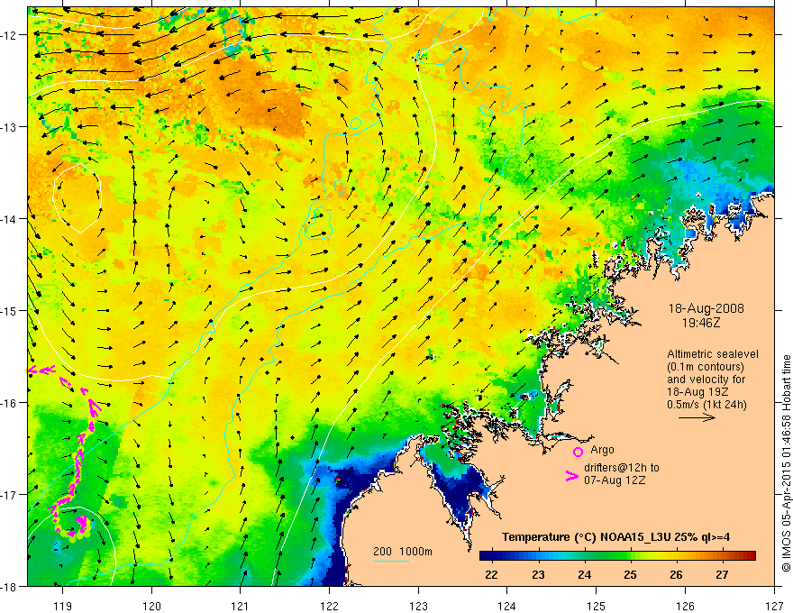Viewport: 793px width, 613px height.
Task: Click the color bar tick label 27
Action: [x=722, y=574]
